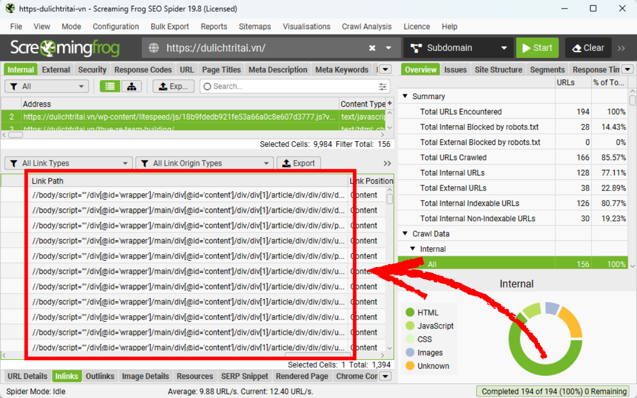The image size is (637, 398).
Task: Click the Exp... export icon above the results
Action: 173,86
